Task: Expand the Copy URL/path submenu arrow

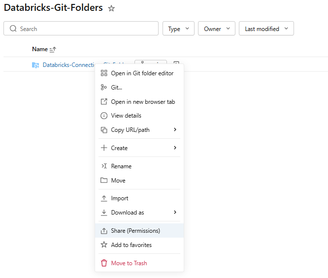Action: [x=175, y=129]
